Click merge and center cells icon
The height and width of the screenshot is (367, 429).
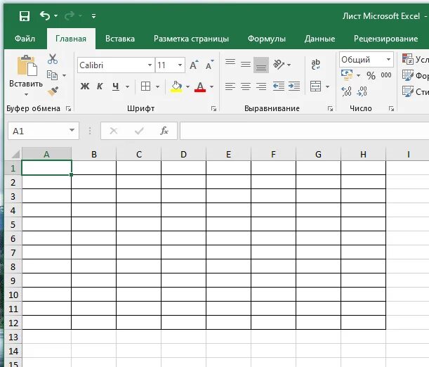(x=315, y=86)
